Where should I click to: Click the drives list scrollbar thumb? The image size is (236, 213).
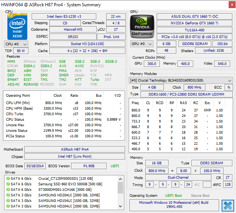[x=120, y=188]
